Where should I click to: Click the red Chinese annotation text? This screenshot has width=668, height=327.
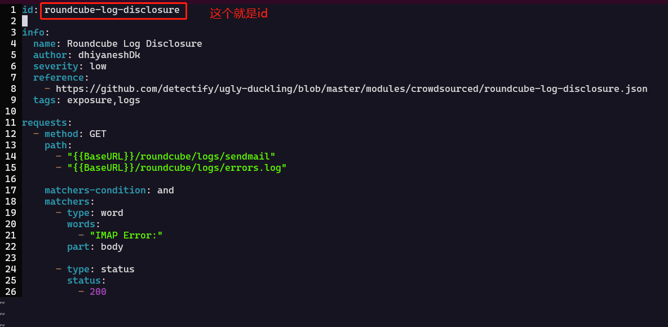238,14
